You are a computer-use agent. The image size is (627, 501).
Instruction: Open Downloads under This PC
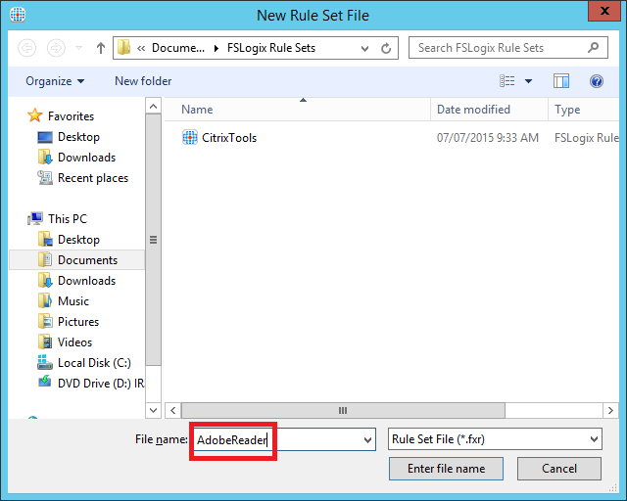click(x=87, y=281)
